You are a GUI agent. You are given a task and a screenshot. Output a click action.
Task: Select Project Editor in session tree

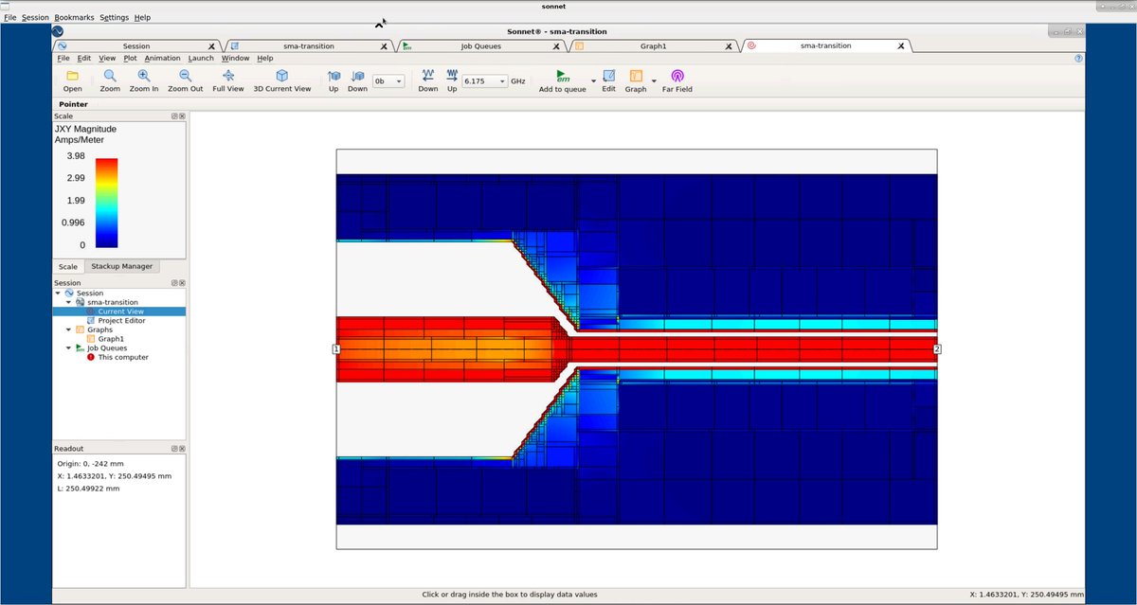[121, 320]
